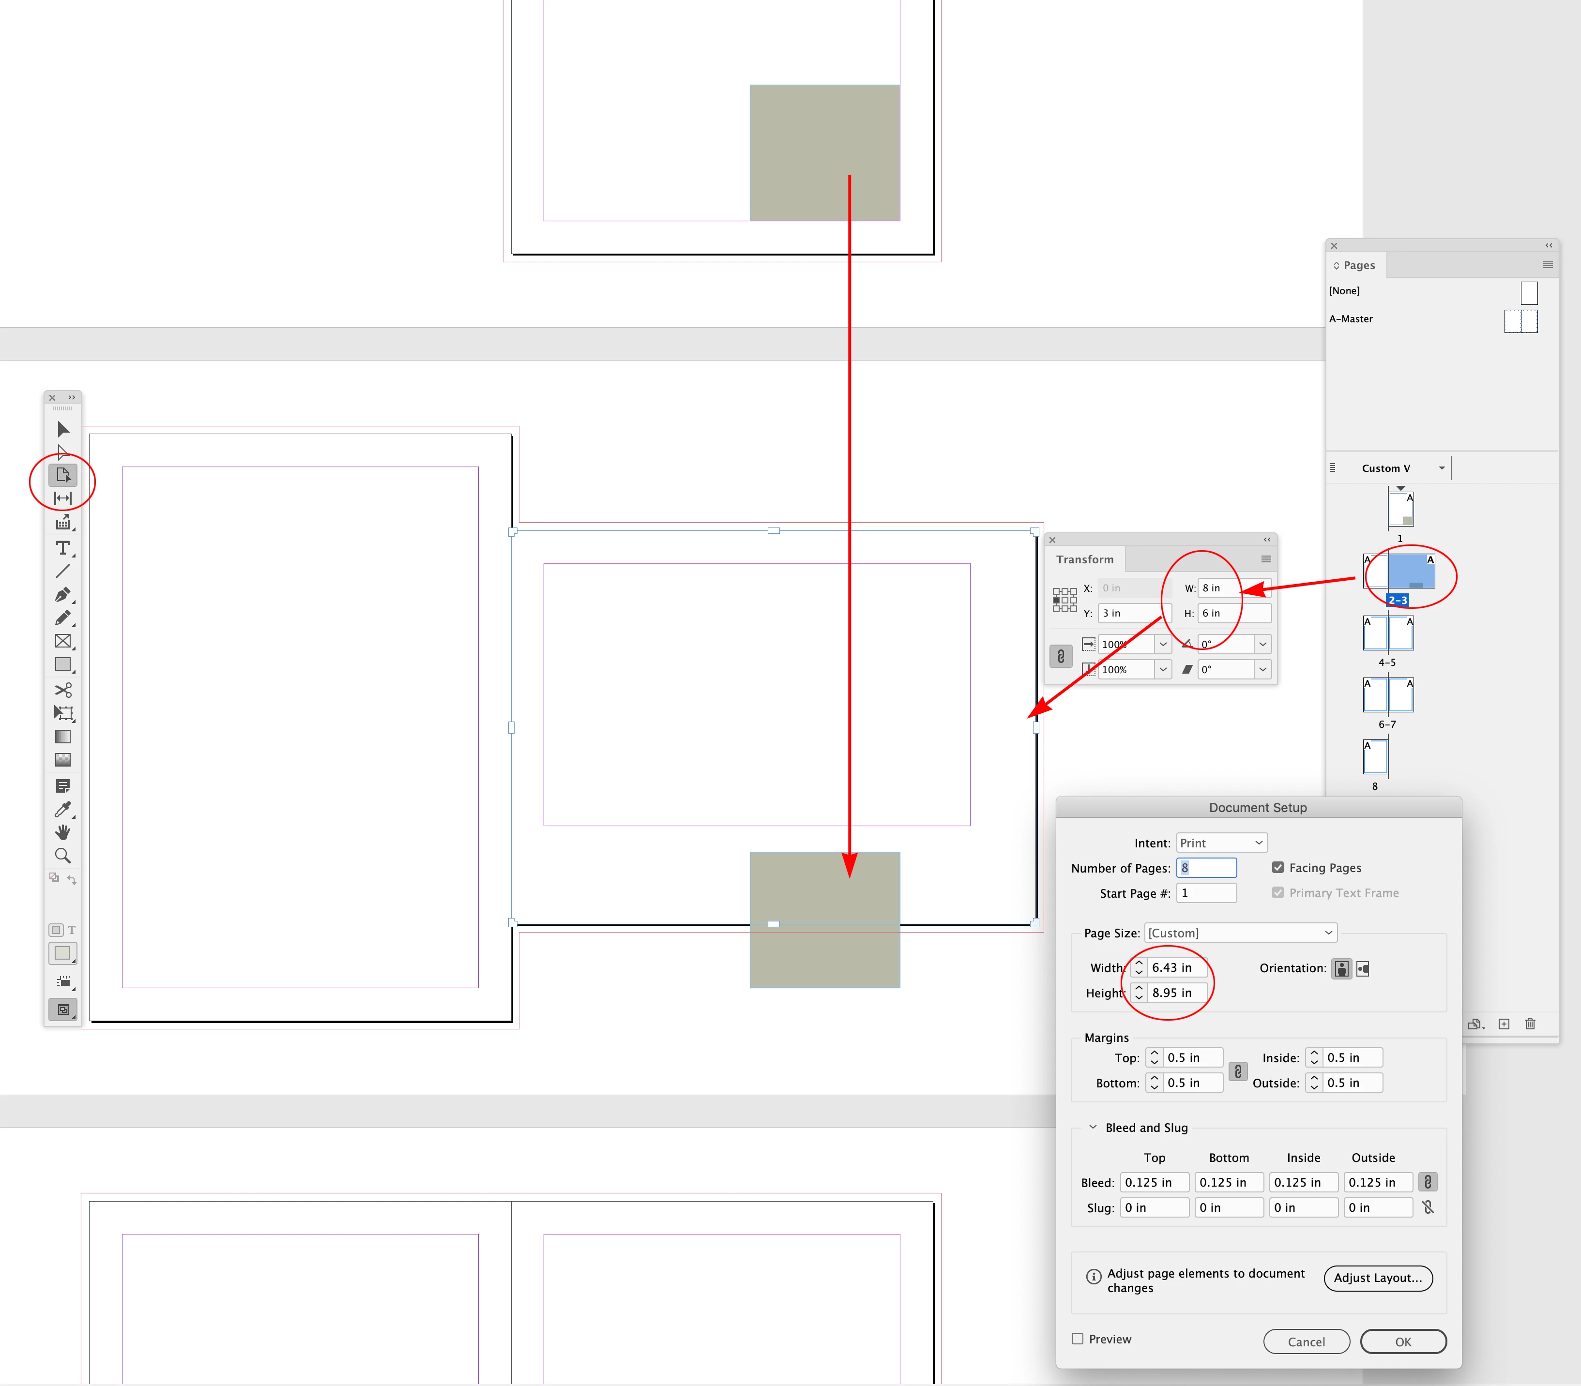
Task: Pick the Scissors tool
Action: pyautogui.click(x=62, y=689)
